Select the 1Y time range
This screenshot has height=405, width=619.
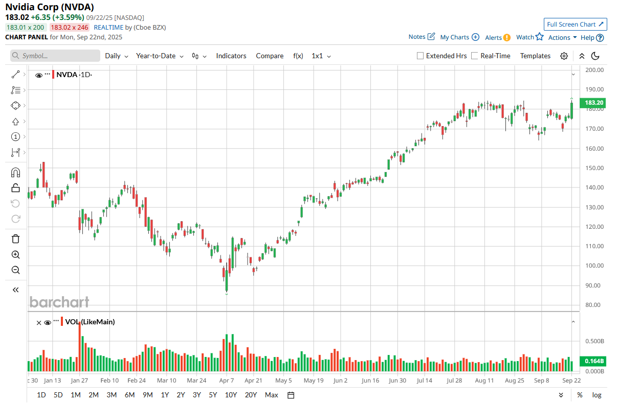click(x=165, y=395)
